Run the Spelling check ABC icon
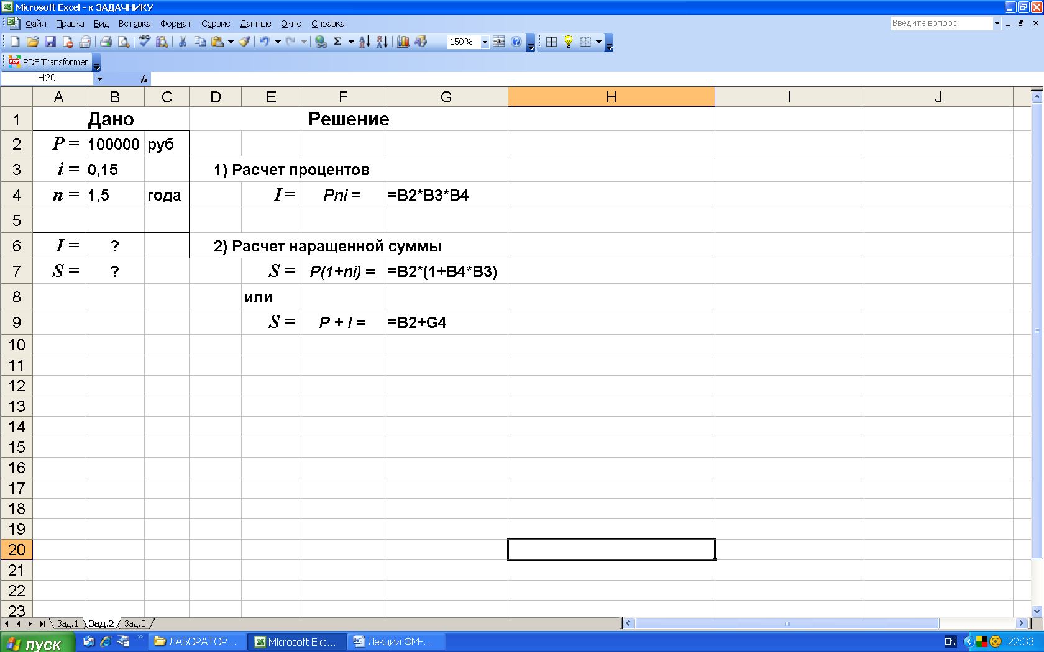This screenshot has height=652, width=1044. 145,42
